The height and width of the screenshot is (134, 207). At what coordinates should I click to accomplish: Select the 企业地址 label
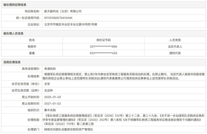[34, 24]
